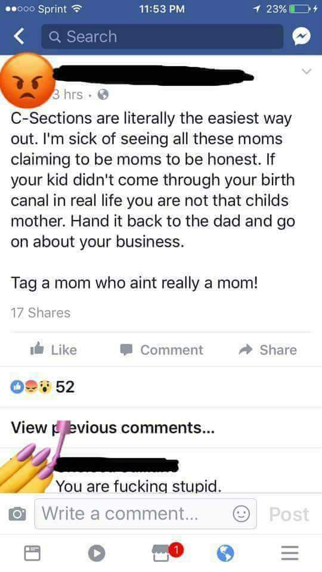
Task: Tap the Comment button on post
Action: (x=162, y=350)
